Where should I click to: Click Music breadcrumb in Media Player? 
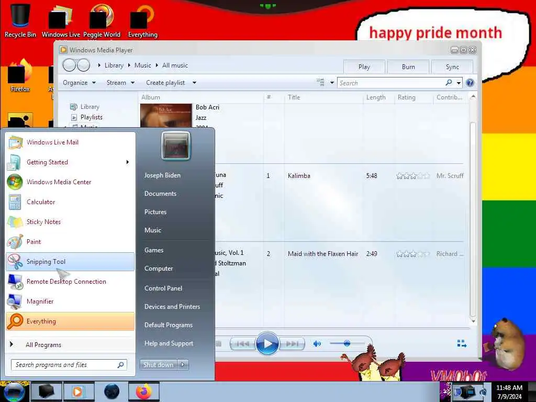coord(142,65)
